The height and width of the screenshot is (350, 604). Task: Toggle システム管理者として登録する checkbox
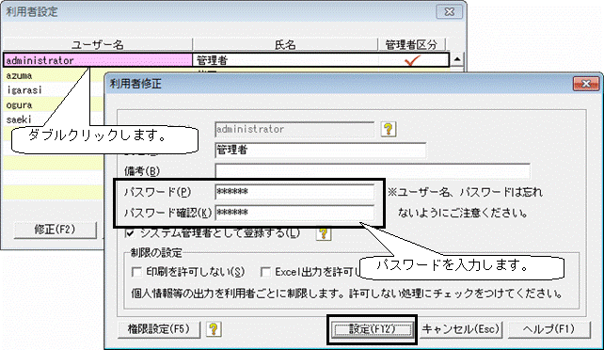point(130,233)
